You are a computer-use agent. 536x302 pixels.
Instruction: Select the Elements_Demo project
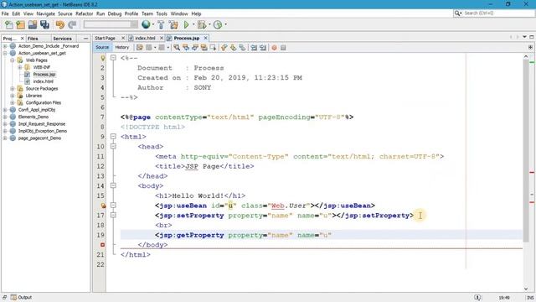click(33, 117)
